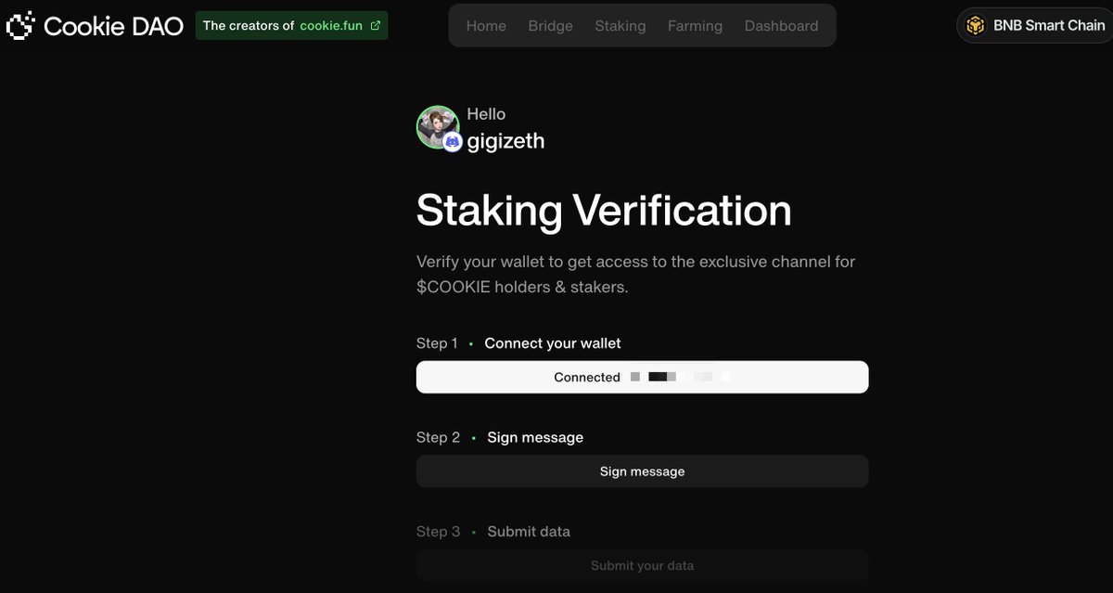This screenshot has height=593, width=1113.
Task: Click the external link icon beside cookie.fun
Action: pyautogui.click(x=375, y=26)
